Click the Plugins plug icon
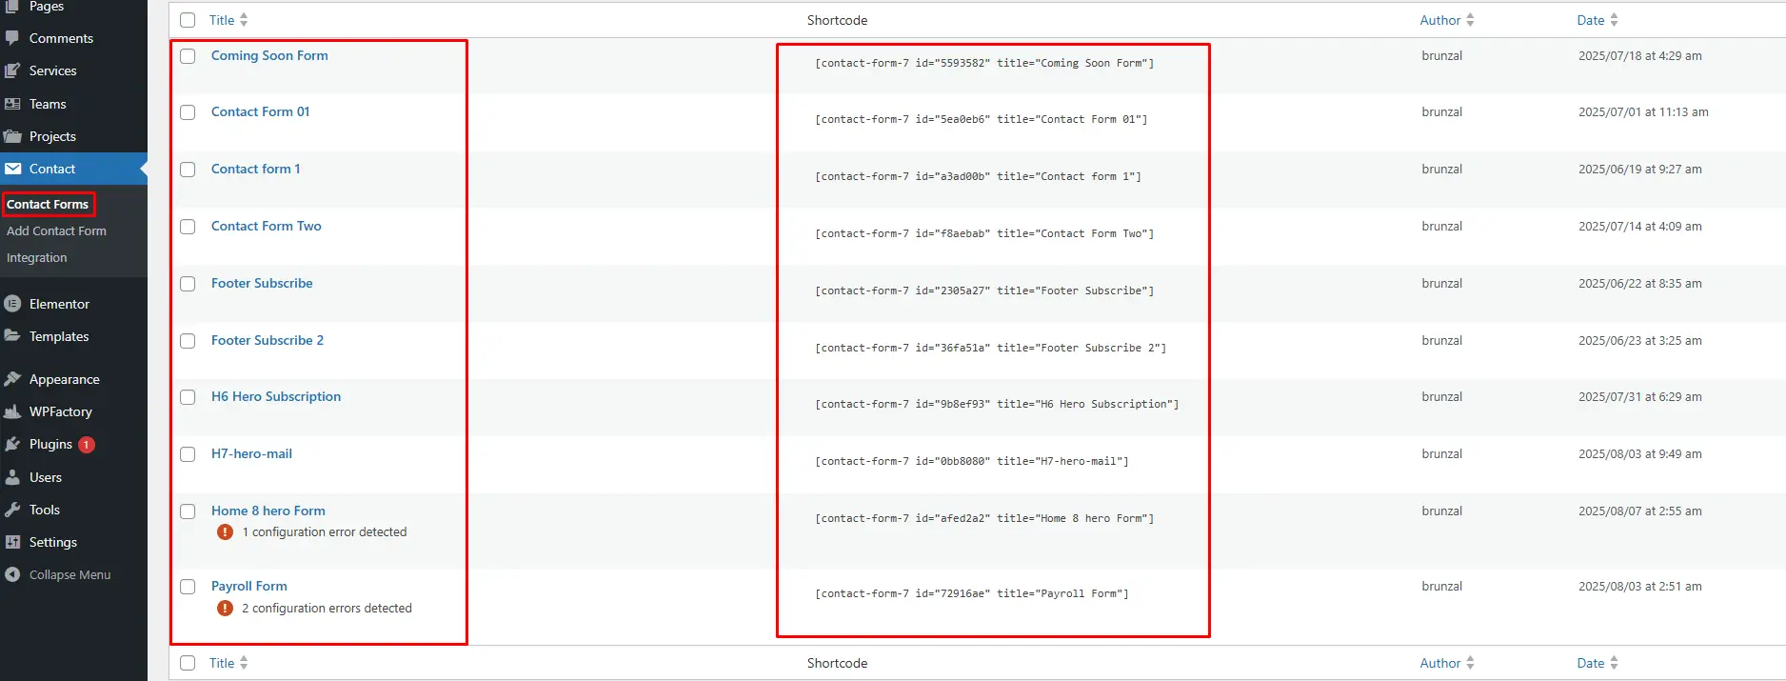The width and height of the screenshot is (1786, 681). 12,444
